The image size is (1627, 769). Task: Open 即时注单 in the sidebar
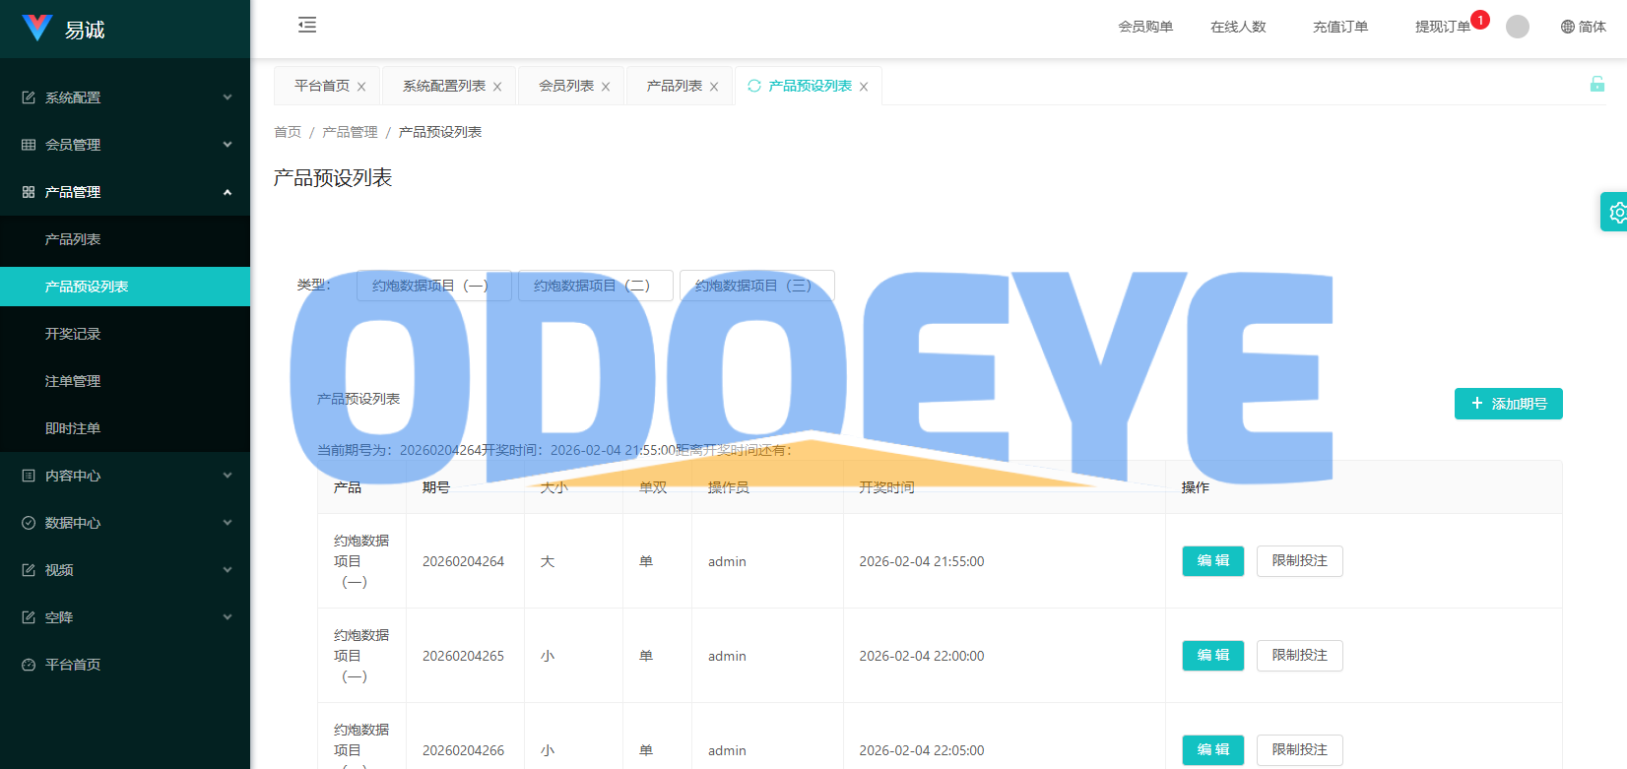(125, 428)
